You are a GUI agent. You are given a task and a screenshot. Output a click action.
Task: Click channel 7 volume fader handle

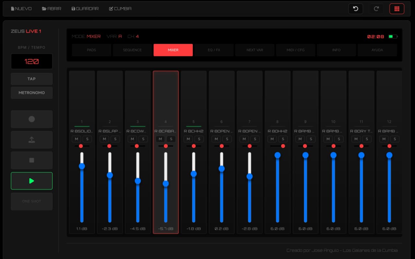[x=250, y=176]
